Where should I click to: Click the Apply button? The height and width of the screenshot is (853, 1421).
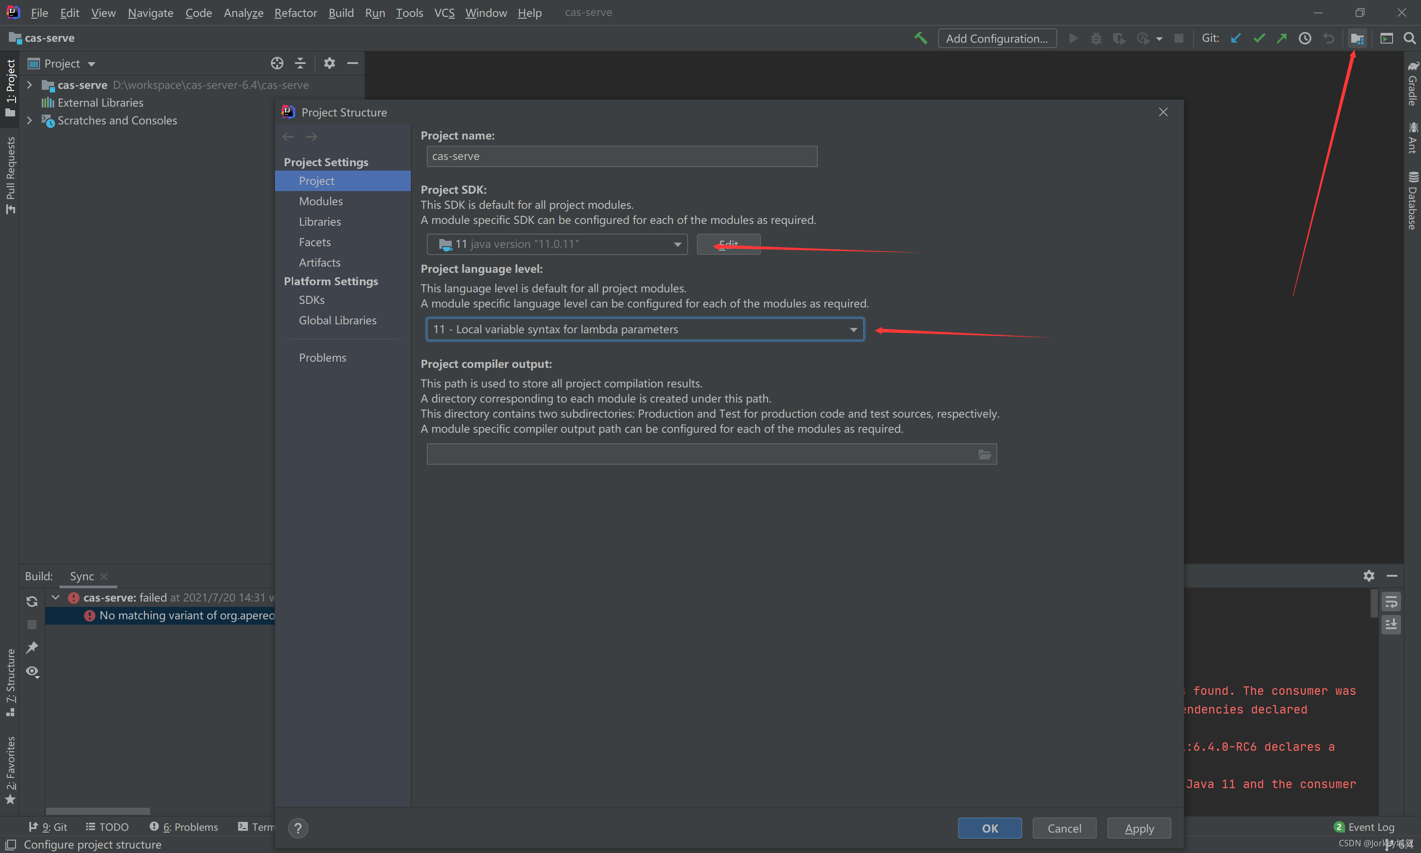pyautogui.click(x=1139, y=828)
